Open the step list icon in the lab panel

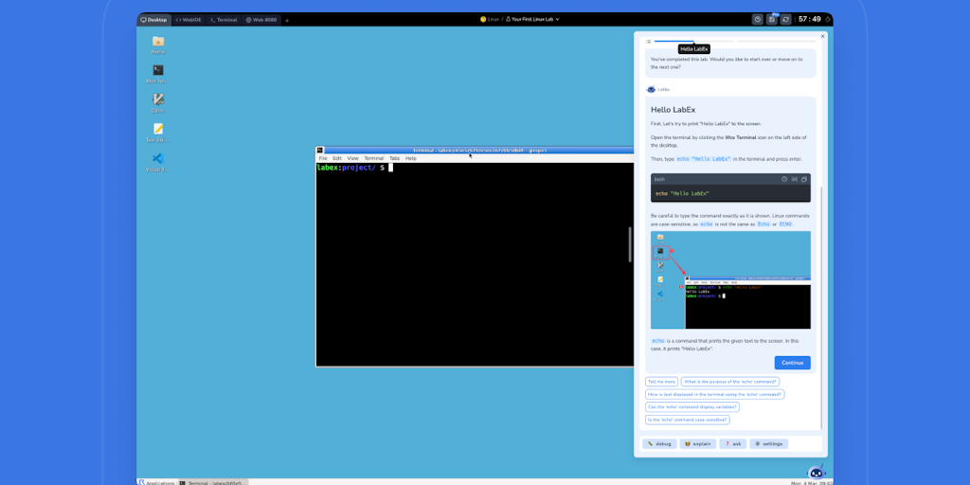point(649,42)
